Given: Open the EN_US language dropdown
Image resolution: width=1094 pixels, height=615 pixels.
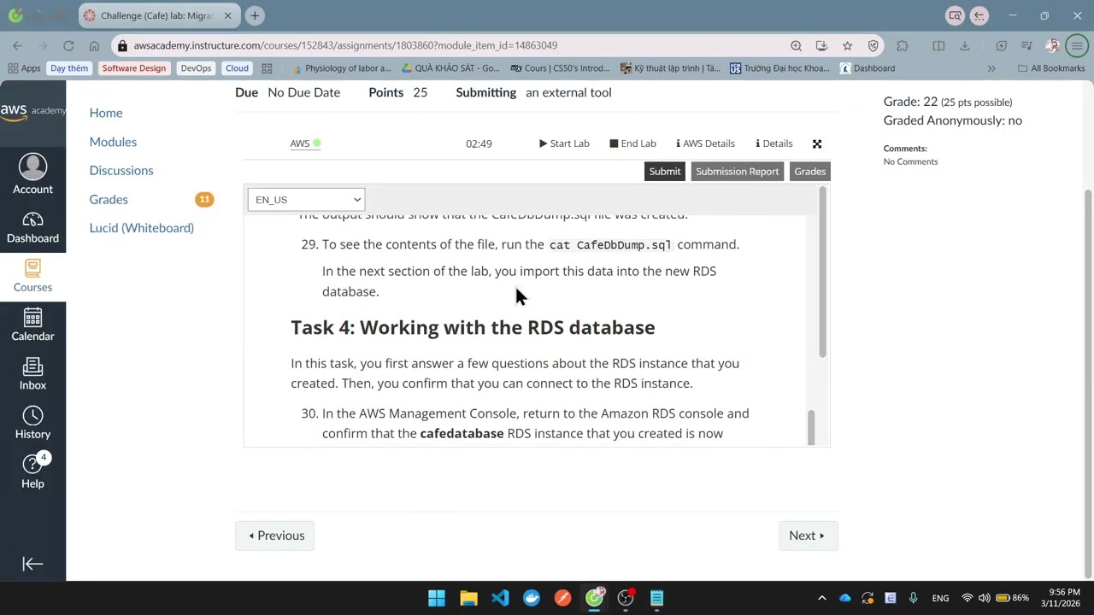Looking at the screenshot, I should [x=306, y=199].
